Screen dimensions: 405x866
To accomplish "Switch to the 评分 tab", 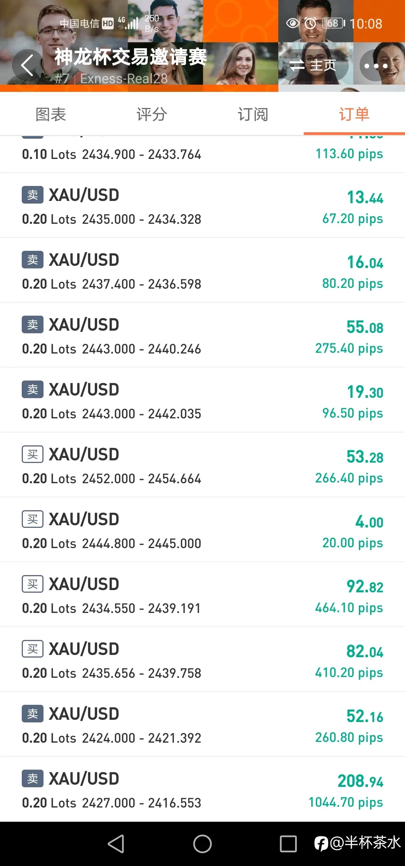I will coord(152,114).
